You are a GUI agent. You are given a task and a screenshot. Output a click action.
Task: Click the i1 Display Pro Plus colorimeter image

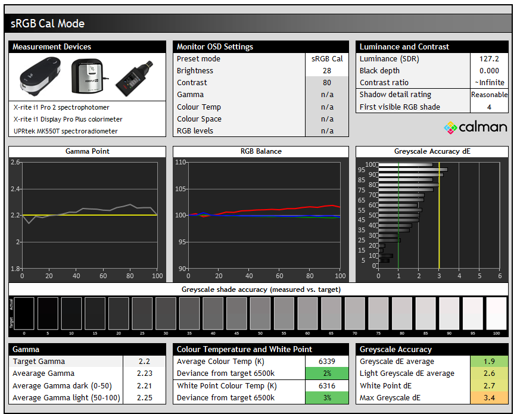coord(88,76)
